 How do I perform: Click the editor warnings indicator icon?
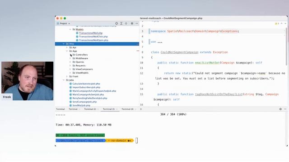point(277,23)
